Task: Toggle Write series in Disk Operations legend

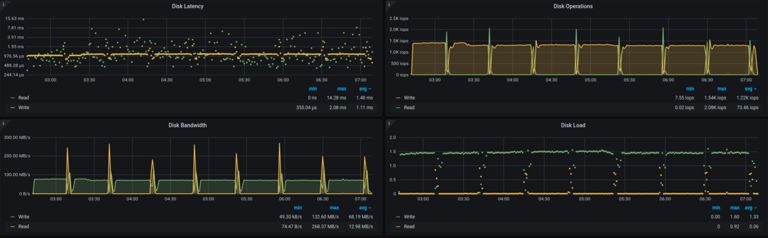Action: click(410, 98)
